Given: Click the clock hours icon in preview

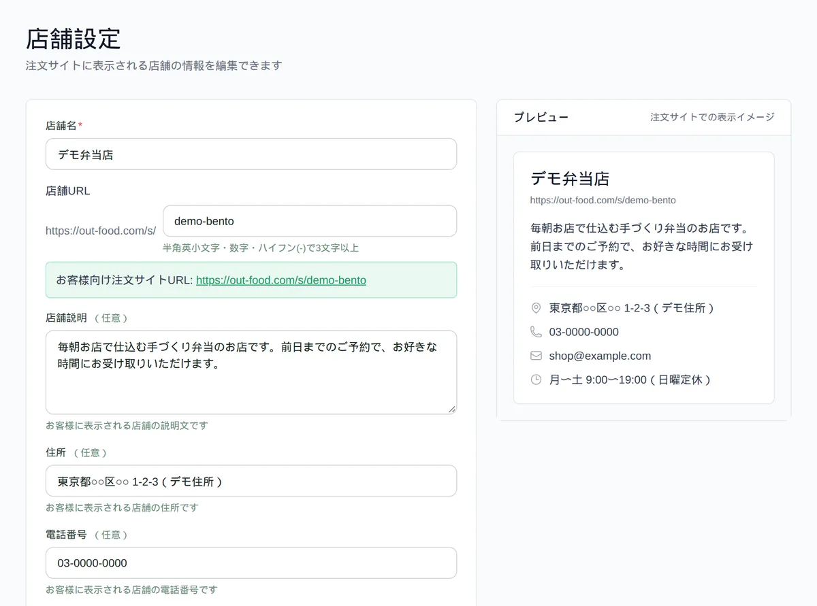Looking at the screenshot, I should click(536, 380).
